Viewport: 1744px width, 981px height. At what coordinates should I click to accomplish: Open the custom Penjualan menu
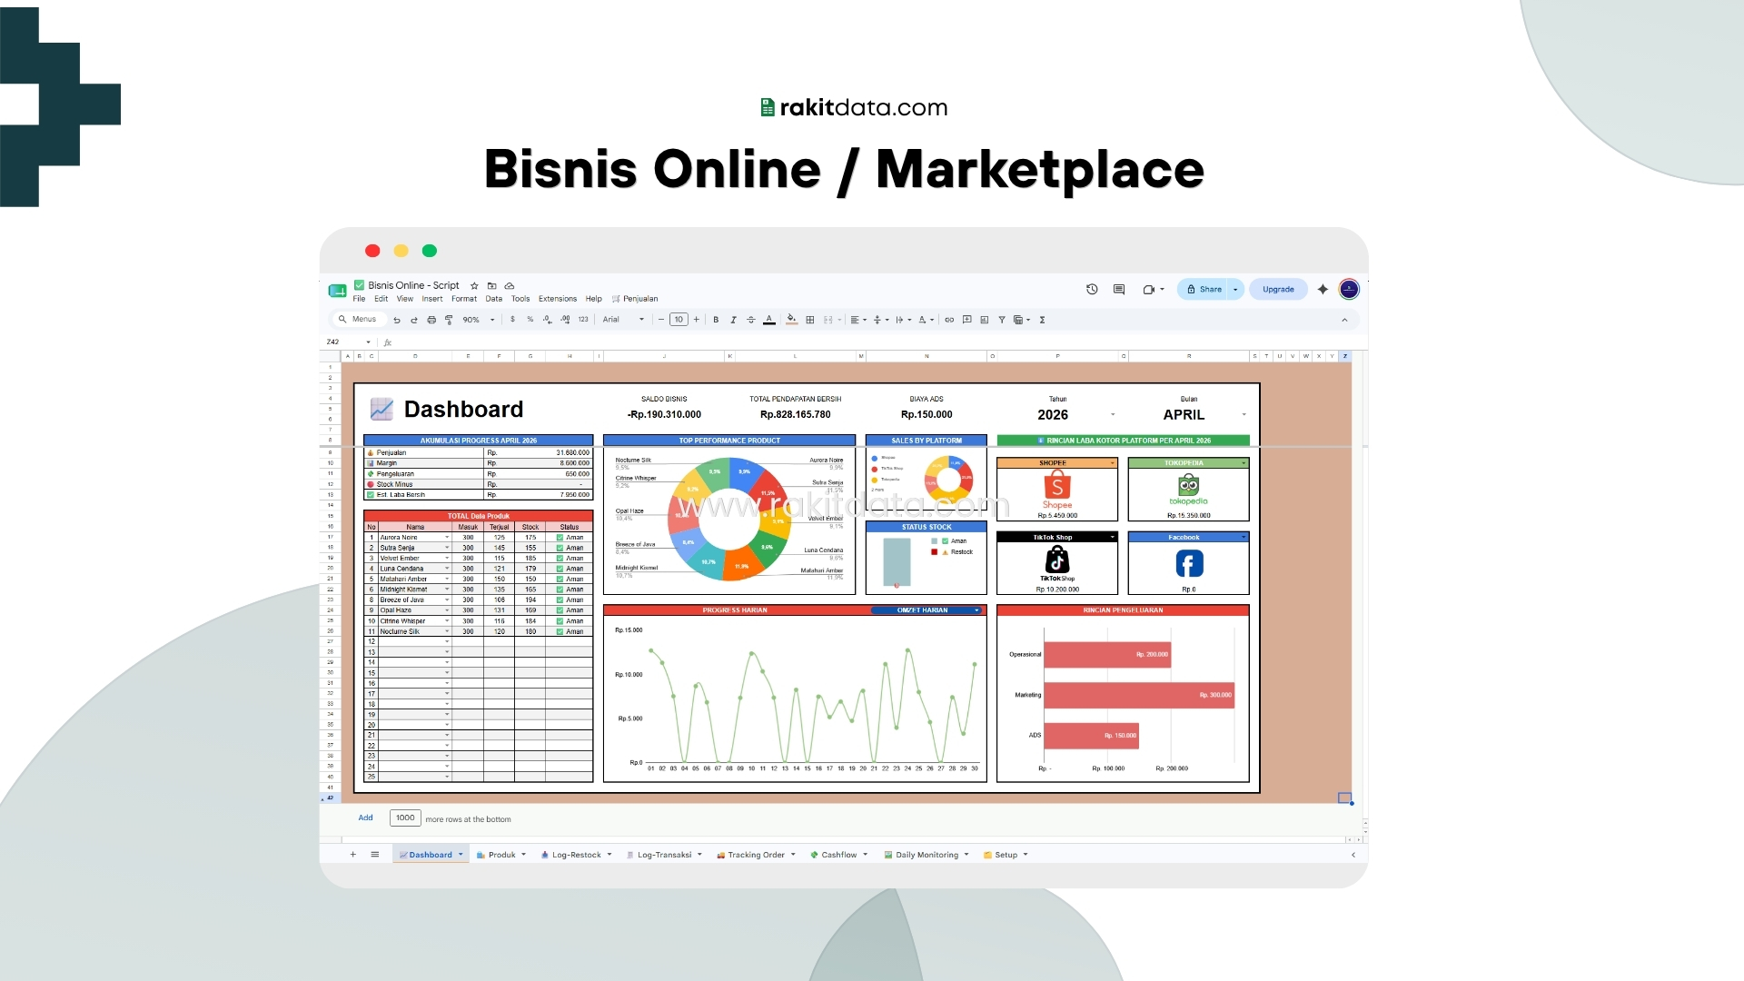[635, 299]
